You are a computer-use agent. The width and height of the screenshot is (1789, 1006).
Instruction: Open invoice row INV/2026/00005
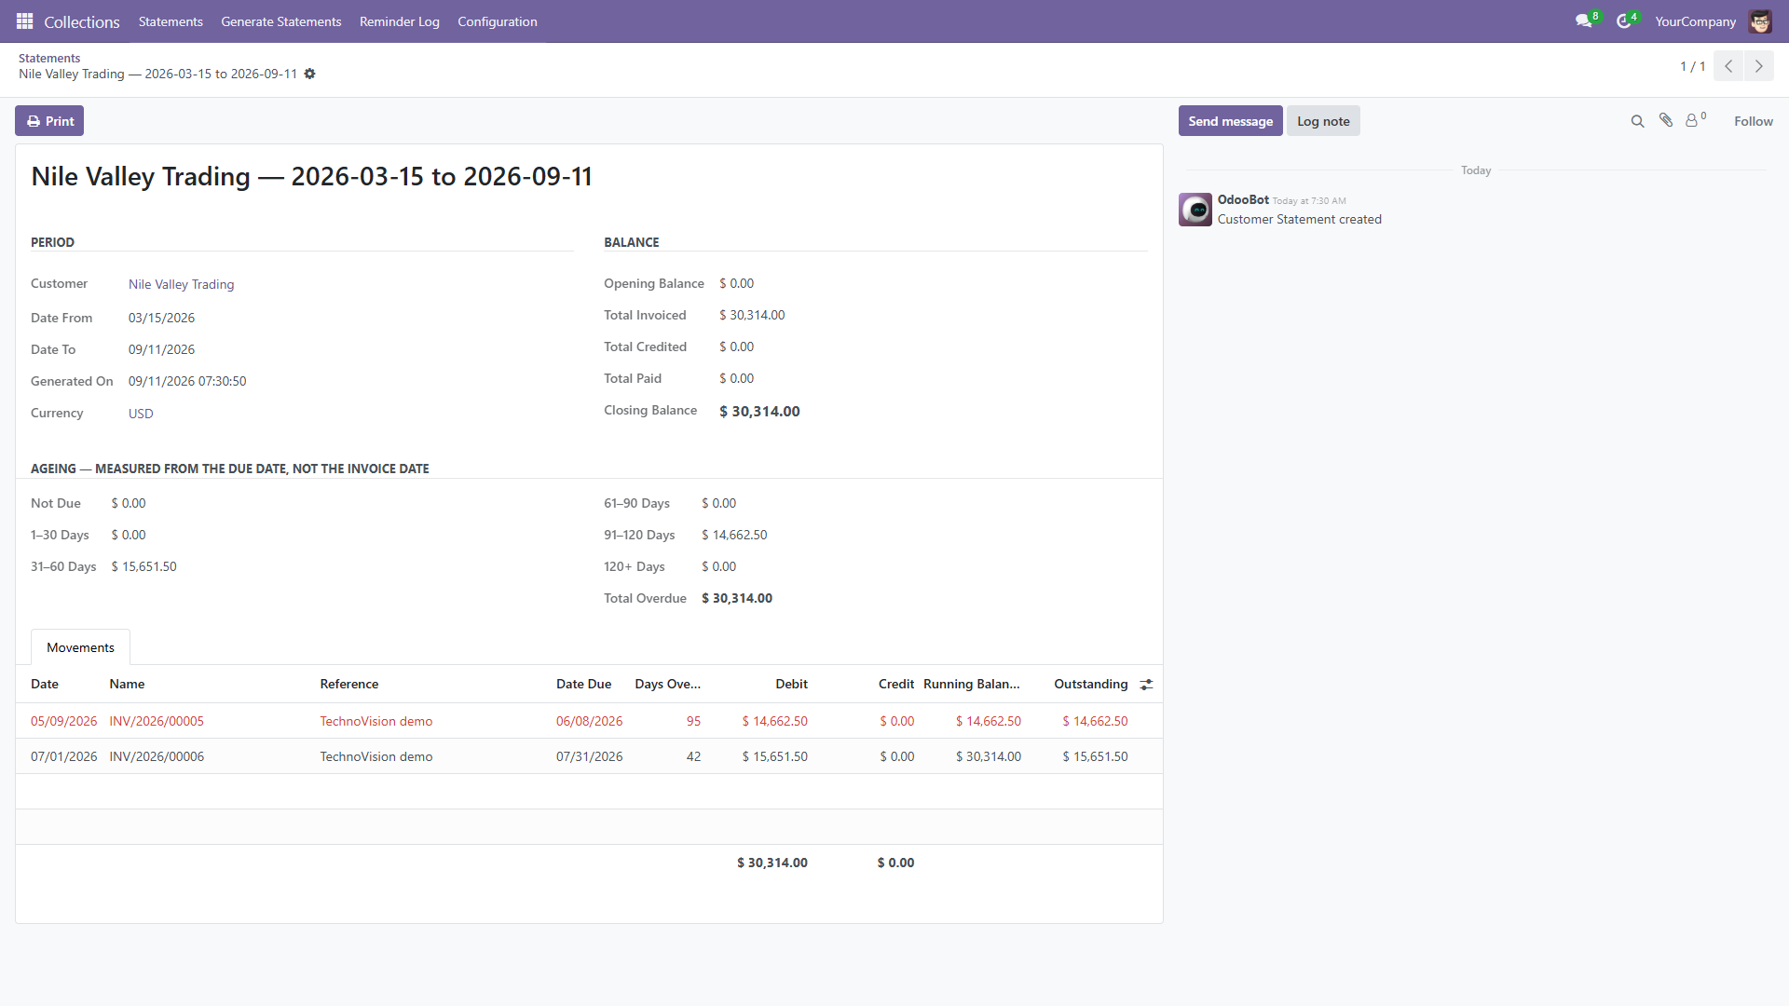[589, 721]
